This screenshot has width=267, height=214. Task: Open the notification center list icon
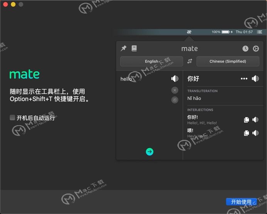pos(260,32)
